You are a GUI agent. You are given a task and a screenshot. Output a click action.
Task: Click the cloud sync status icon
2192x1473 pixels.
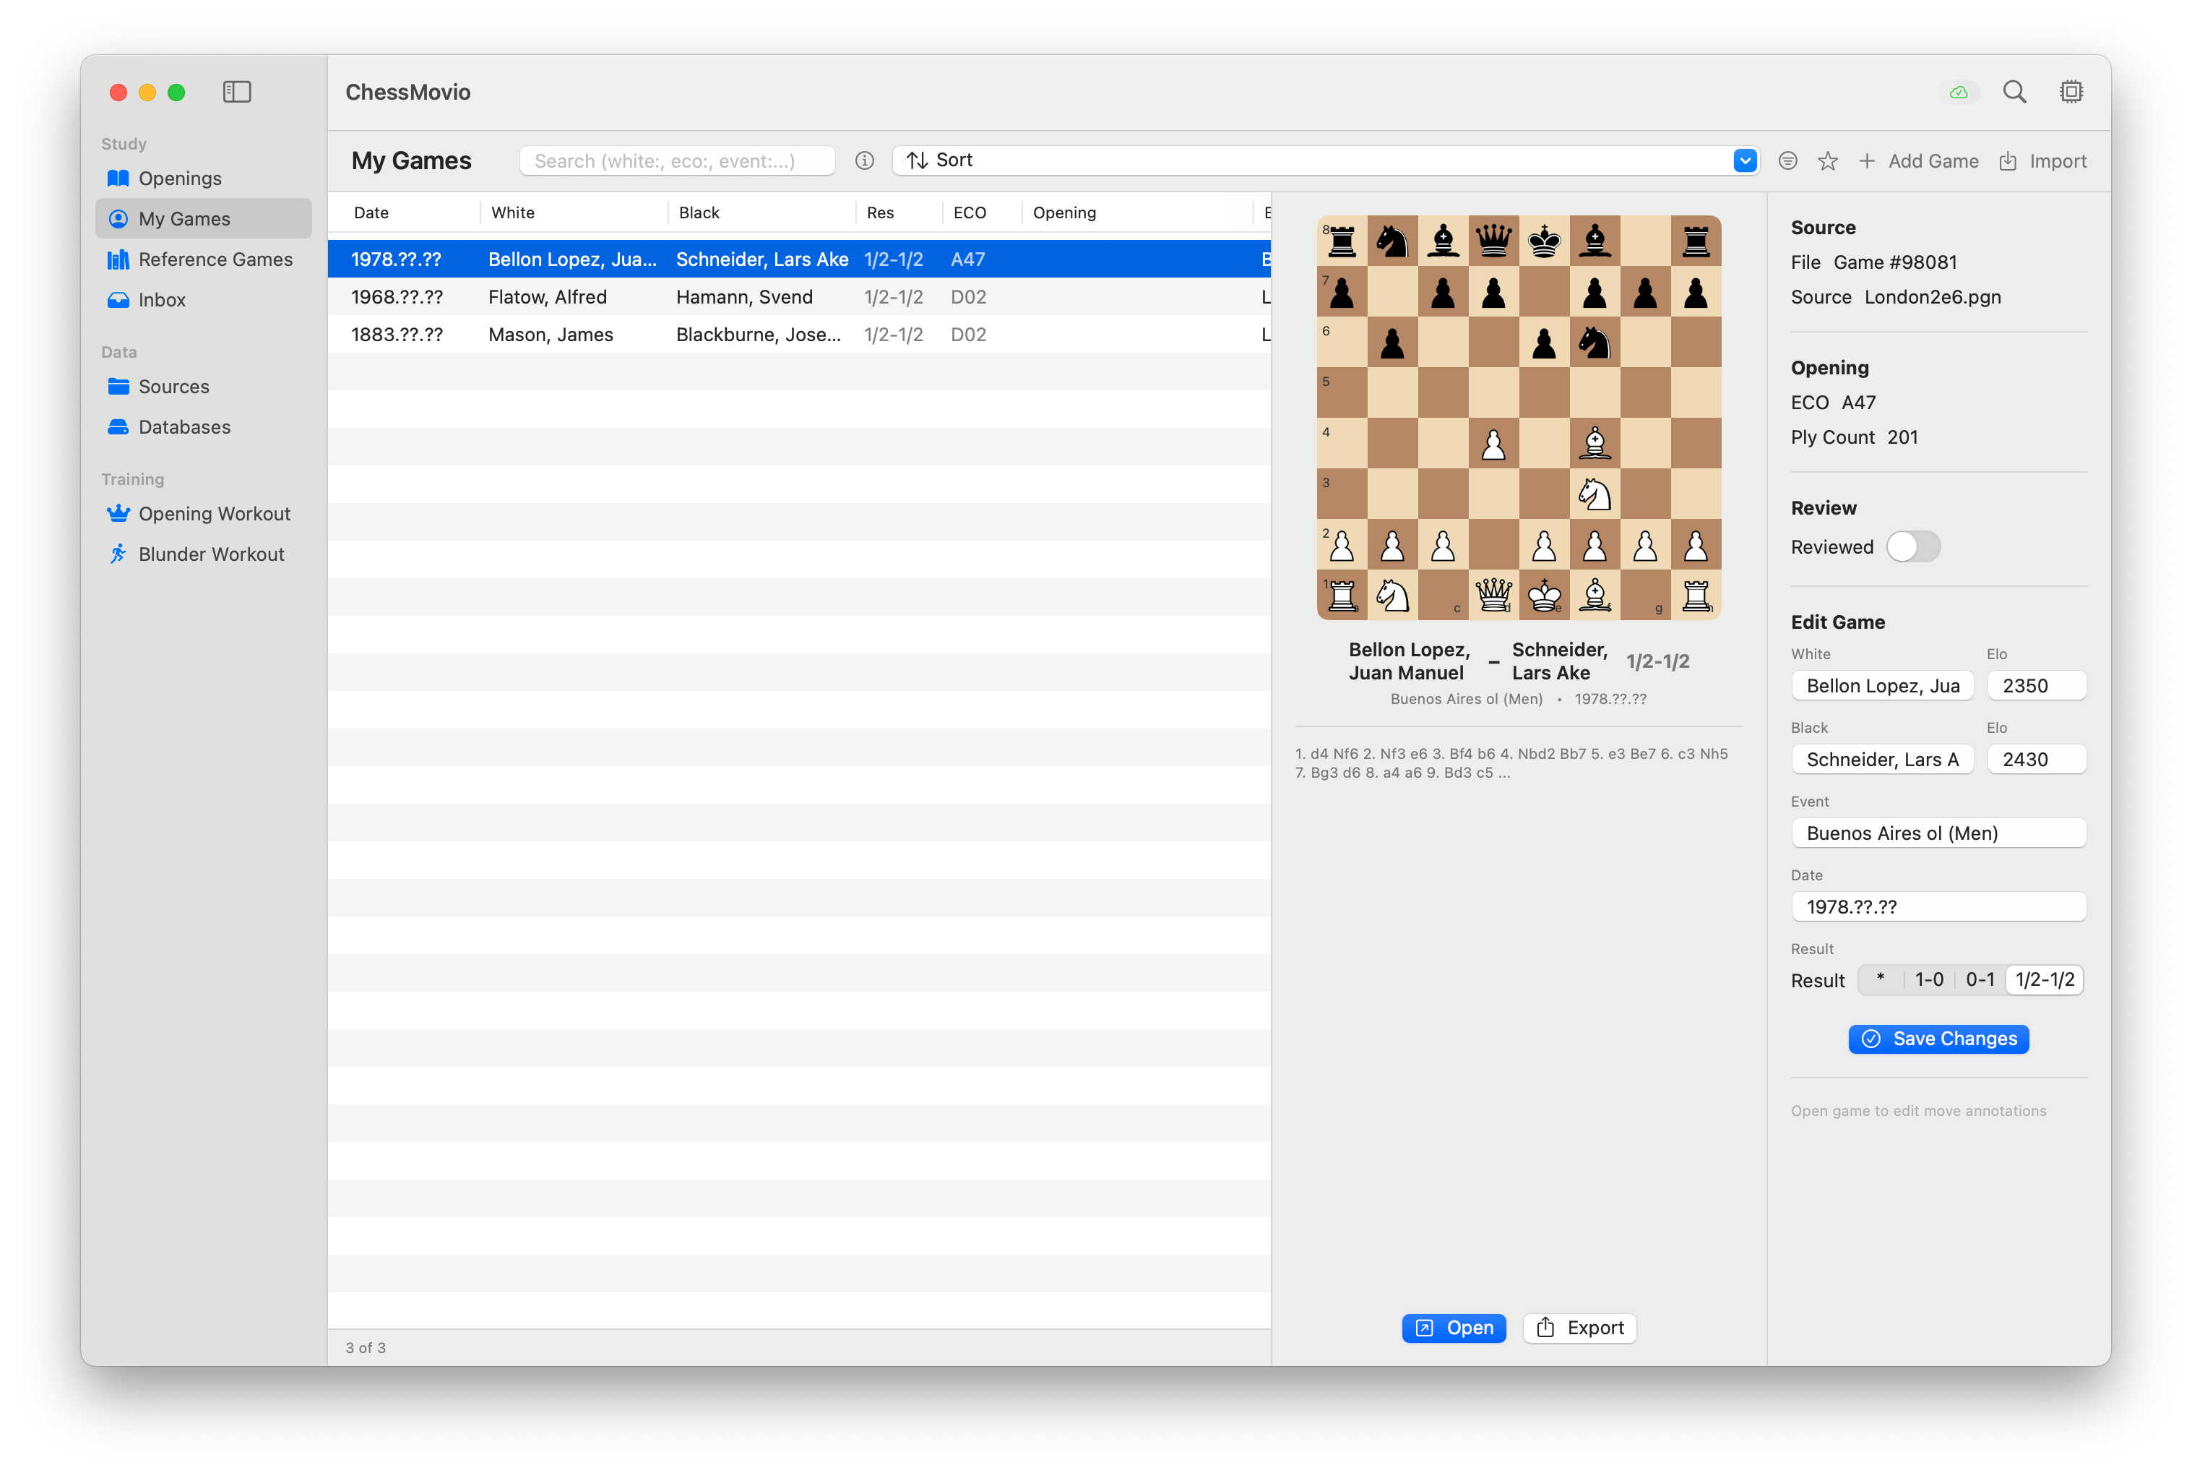point(1958,92)
